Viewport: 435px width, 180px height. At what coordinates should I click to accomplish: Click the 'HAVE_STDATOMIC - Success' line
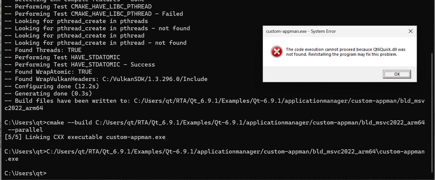tap(80, 64)
